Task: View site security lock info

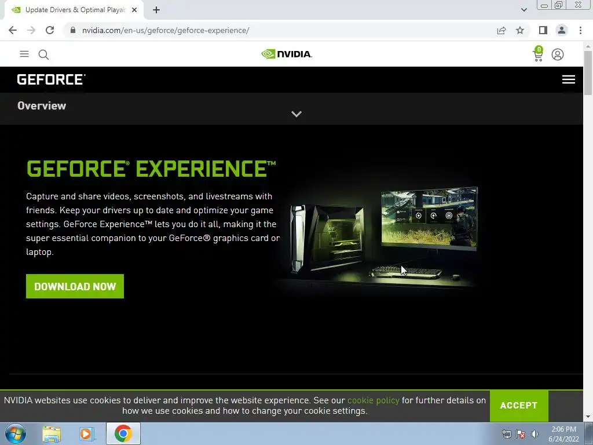Action: click(73, 30)
